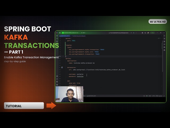Click the port value 9081
The image size is (170, 128).
coord(74,41)
